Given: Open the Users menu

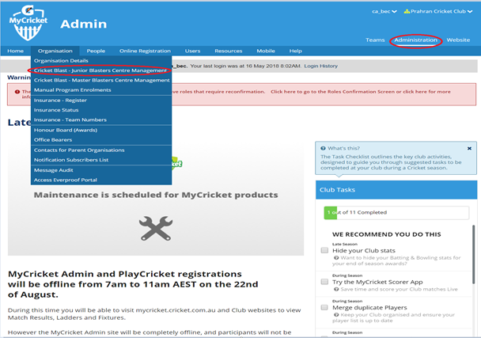Looking at the screenshot, I should click(x=192, y=51).
